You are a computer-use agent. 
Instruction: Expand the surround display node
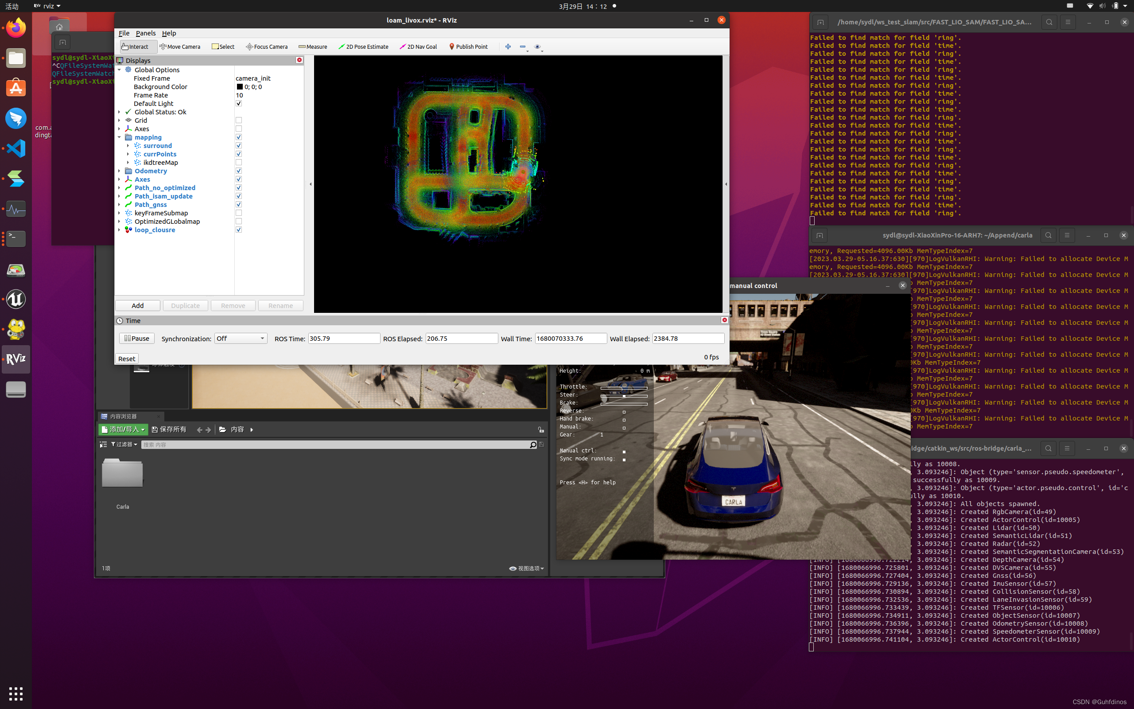click(128, 146)
